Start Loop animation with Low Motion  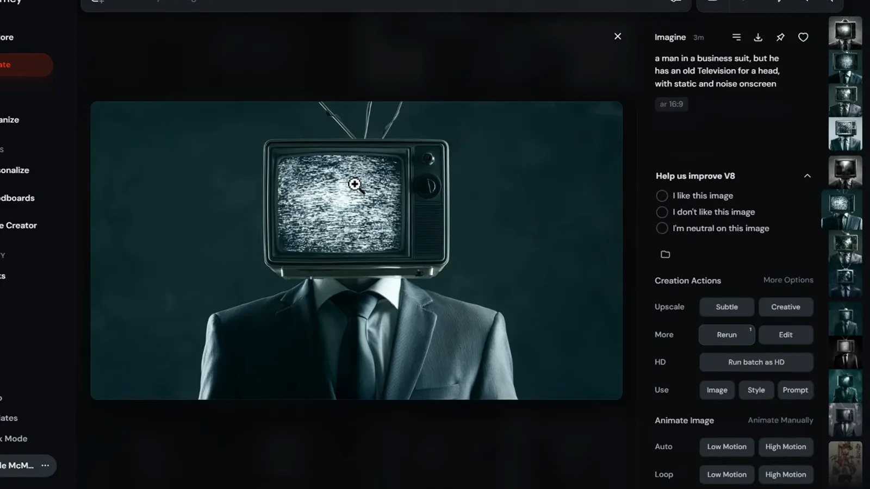[727, 474]
